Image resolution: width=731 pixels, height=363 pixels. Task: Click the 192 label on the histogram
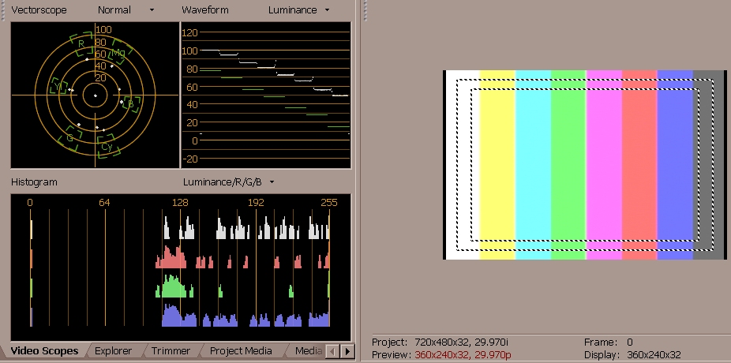pos(256,203)
